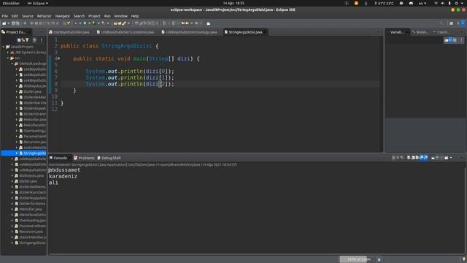Click code line System.out.println(dizi[0]);
Viewport: 467px width, 263px height.
point(130,72)
